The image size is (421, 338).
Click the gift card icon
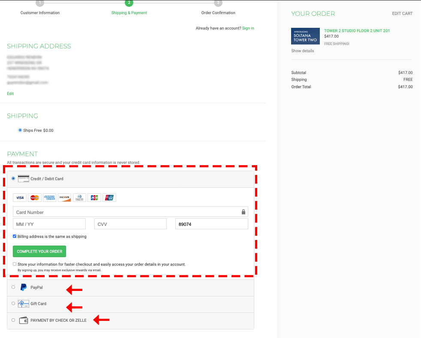click(23, 304)
